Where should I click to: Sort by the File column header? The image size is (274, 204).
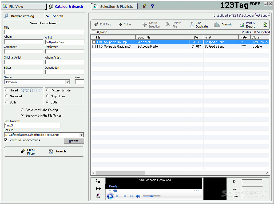[113, 37]
